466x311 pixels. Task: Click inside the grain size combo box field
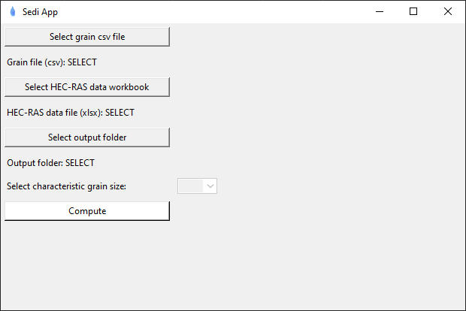191,186
